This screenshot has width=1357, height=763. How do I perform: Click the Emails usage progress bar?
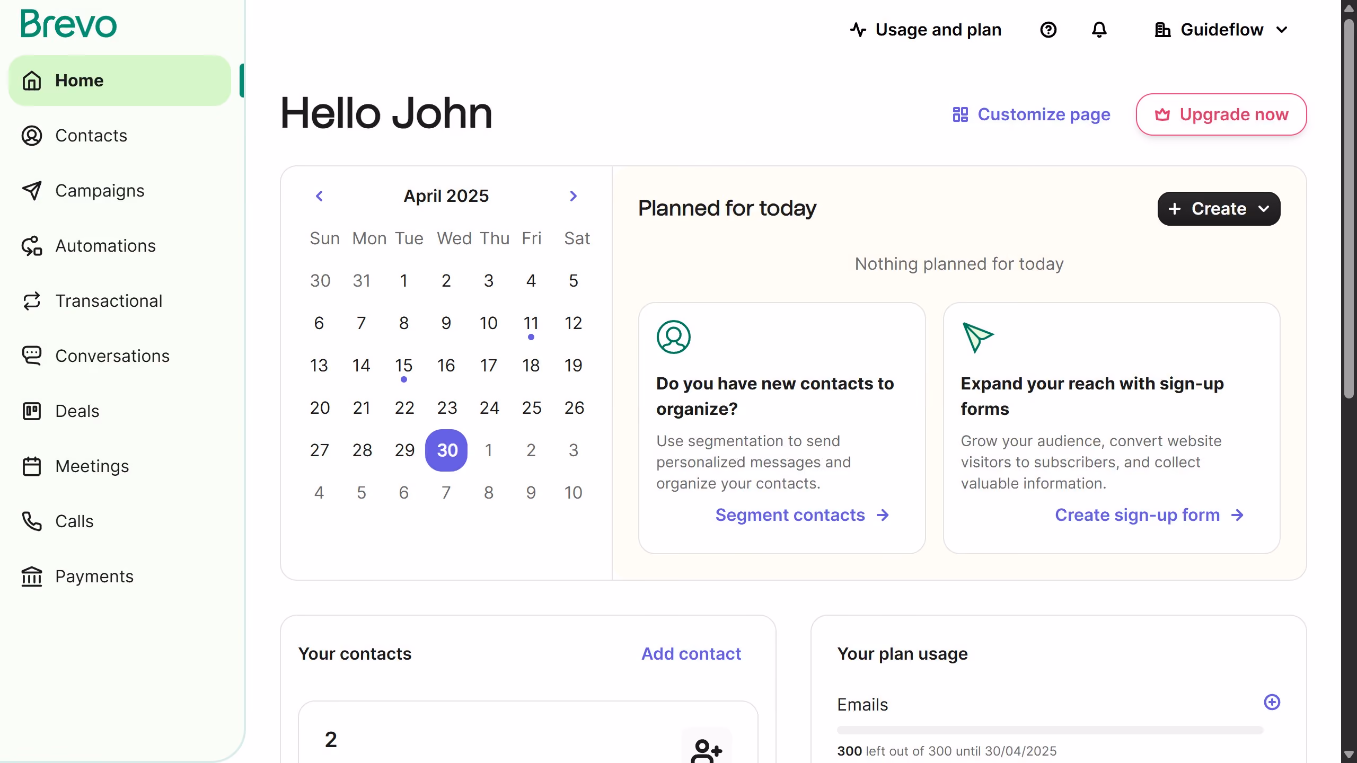pos(1050,730)
